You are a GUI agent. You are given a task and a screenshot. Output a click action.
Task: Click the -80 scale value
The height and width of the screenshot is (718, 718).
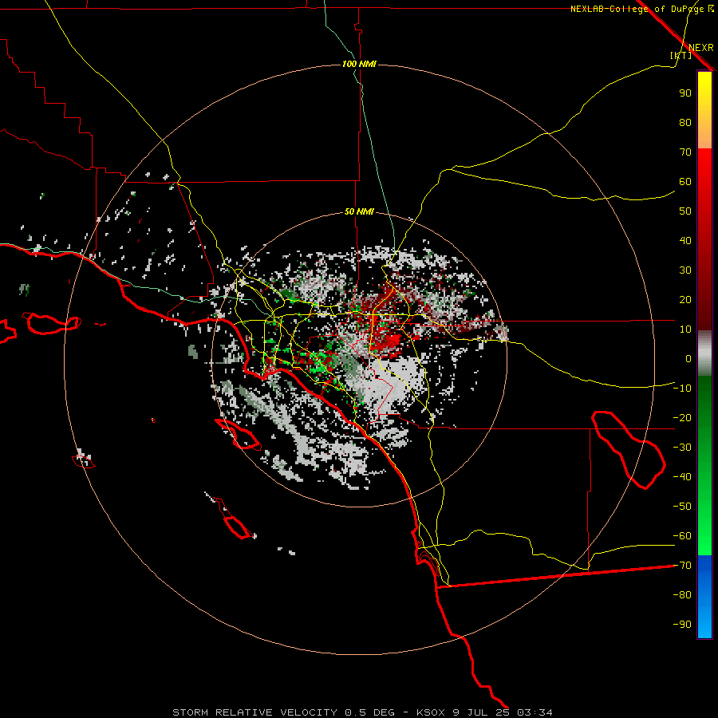(682, 595)
